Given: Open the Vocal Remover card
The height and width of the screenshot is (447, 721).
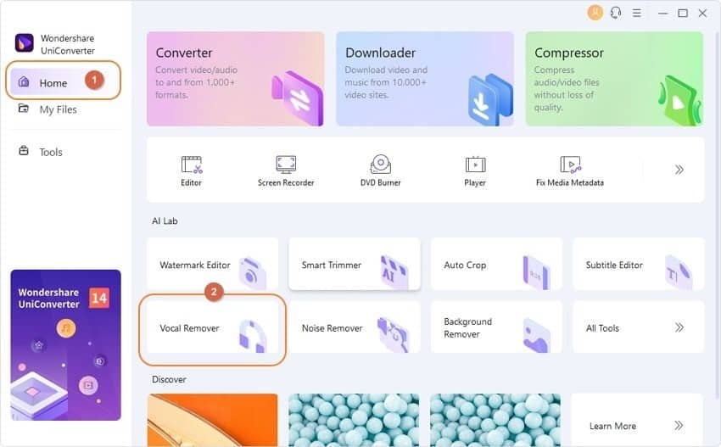Looking at the screenshot, I should coord(212,327).
